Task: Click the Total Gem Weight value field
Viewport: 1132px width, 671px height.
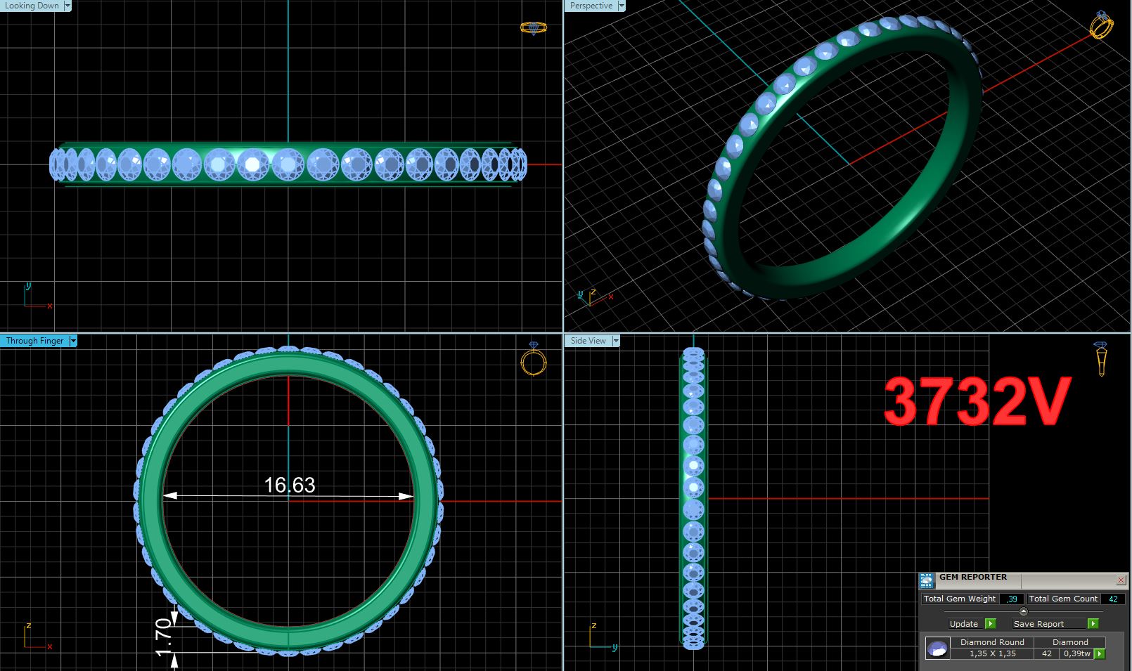Action: [1012, 599]
